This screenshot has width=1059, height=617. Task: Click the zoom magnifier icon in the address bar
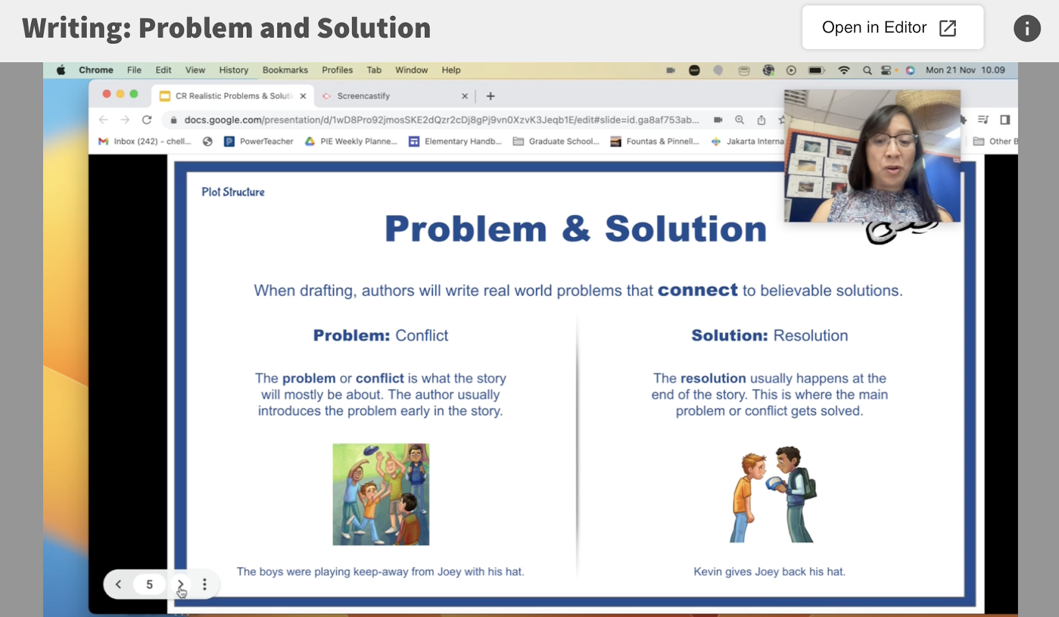tap(739, 120)
